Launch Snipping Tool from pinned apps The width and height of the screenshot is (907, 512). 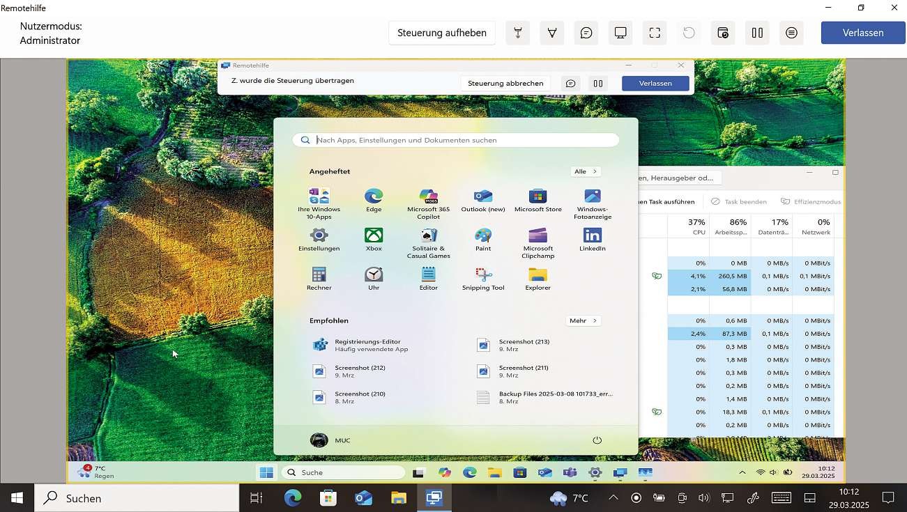click(483, 278)
